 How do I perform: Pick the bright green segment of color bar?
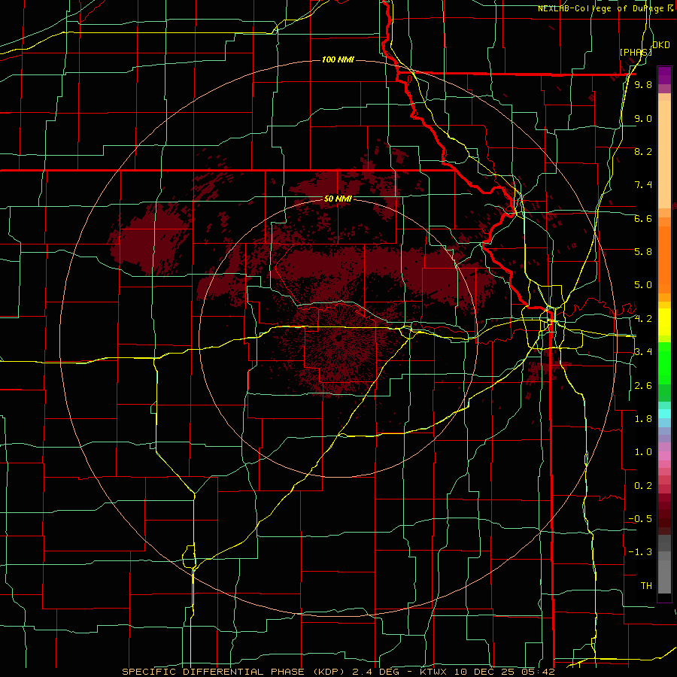click(x=664, y=363)
